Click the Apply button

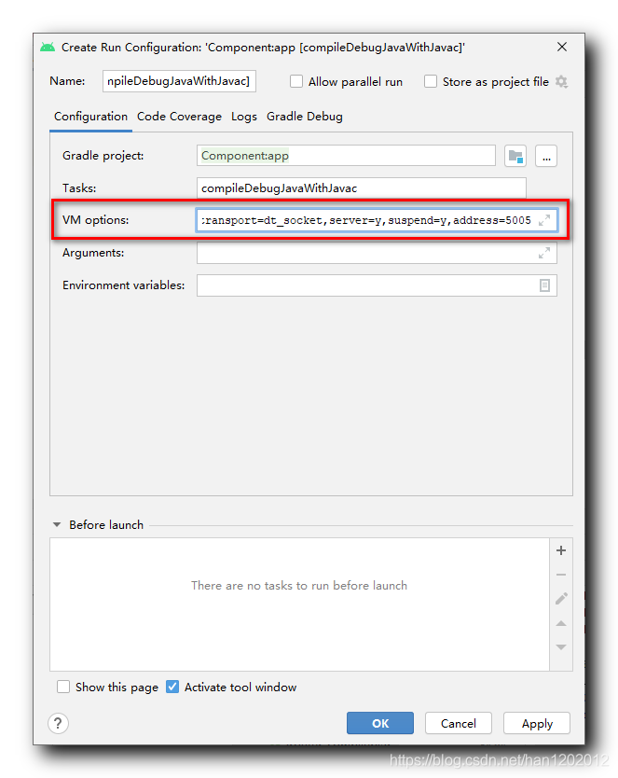537,723
